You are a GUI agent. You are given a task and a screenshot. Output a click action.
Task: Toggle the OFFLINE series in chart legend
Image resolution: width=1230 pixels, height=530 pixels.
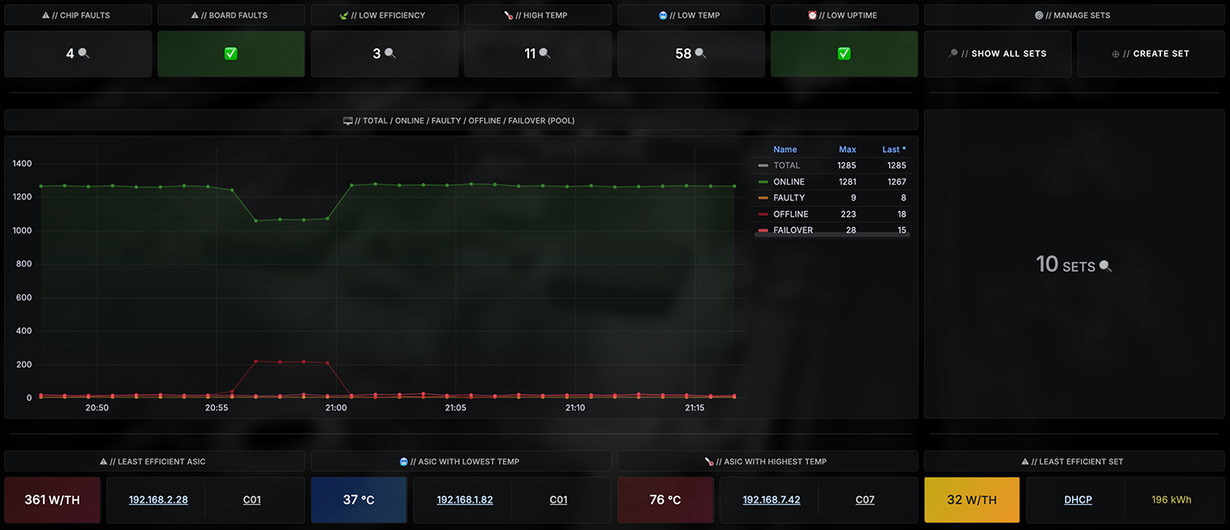tap(791, 214)
